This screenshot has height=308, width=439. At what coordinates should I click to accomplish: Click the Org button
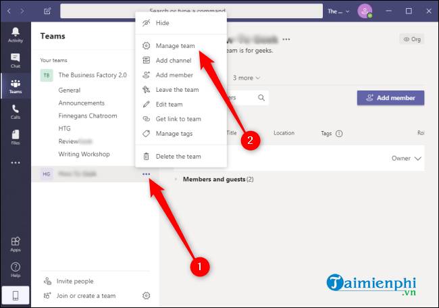pyautogui.click(x=412, y=39)
